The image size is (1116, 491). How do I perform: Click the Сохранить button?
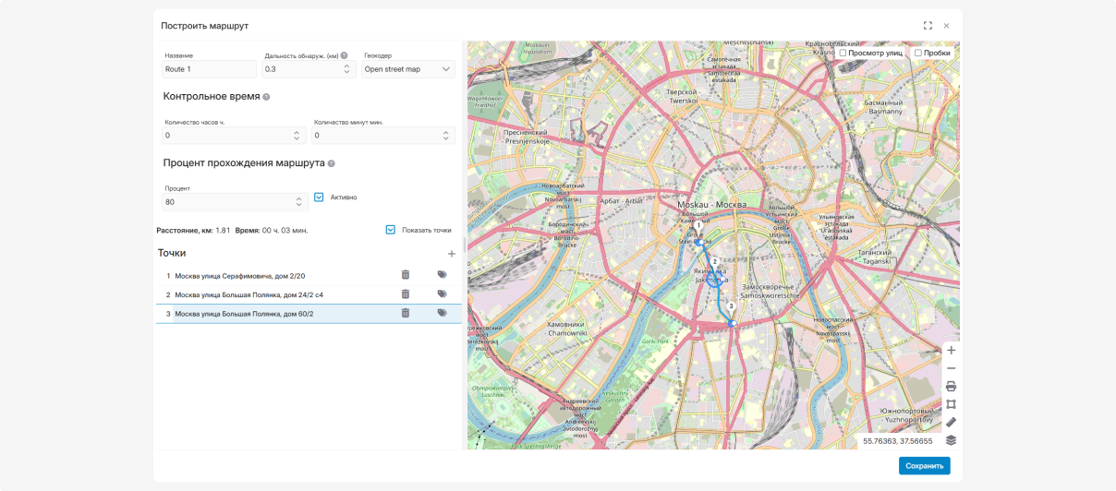click(x=924, y=466)
